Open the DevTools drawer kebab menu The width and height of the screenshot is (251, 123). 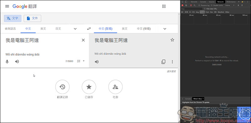click(x=182, y=99)
